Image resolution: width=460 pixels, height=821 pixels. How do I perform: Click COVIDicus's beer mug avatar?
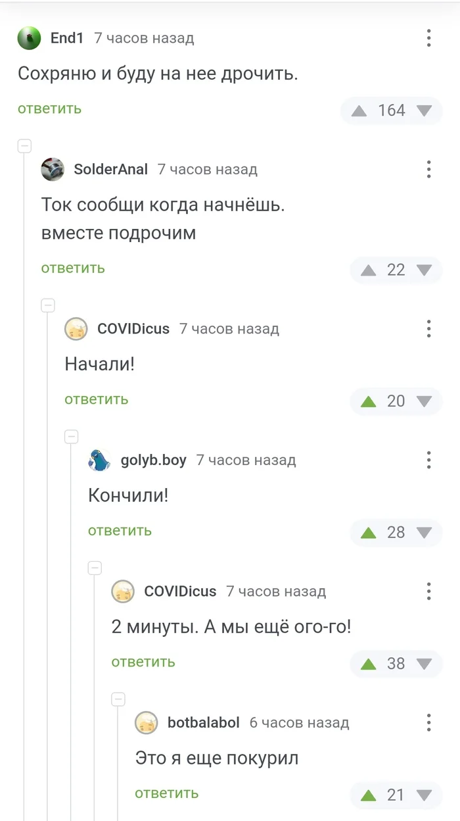pos(76,329)
